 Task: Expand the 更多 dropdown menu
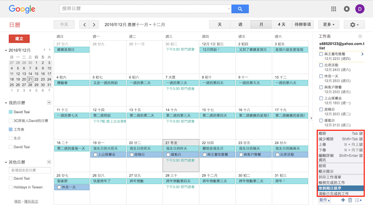(328, 25)
